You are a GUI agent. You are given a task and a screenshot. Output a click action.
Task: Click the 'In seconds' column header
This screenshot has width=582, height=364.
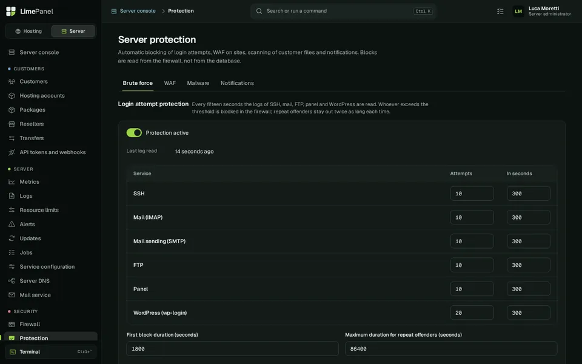click(x=520, y=174)
